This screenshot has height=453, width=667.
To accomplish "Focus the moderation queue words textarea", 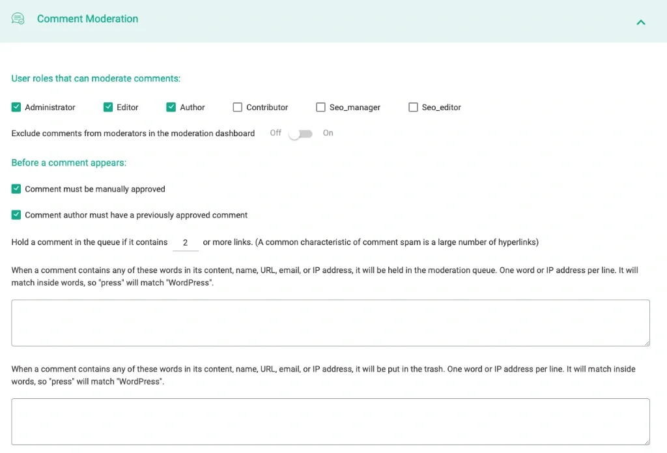I will tap(330, 323).
